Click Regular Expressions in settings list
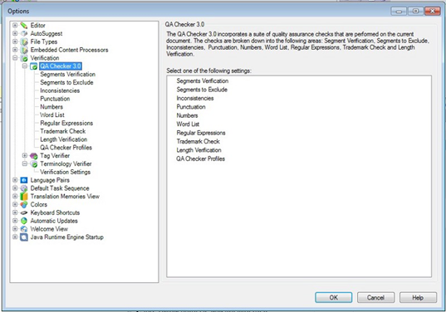Viewport: 446px width, 312px height. [x=201, y=133]
